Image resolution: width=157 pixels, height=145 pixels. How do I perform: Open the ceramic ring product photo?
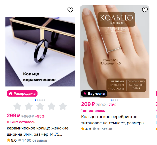coord(40,52)
